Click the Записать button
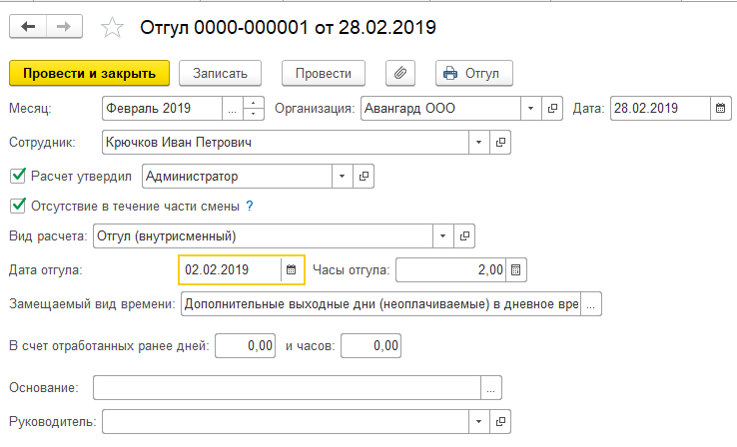This screenshot has width=737, height=447. pyautogui.click(x=220, y=73)
